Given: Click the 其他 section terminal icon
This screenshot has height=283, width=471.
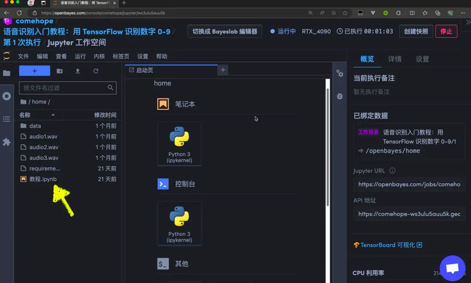Looking at the screenshot, I should pos(163,264).
